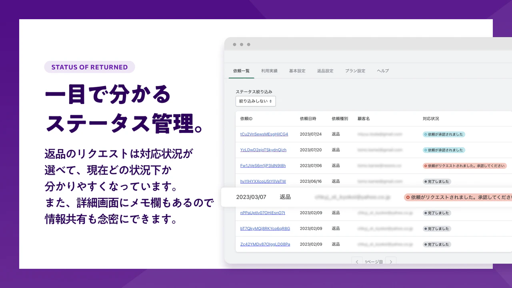Open request YzLDwD2ejoTSkydnQjzh
512x288 pixels.
coord(263,150)
